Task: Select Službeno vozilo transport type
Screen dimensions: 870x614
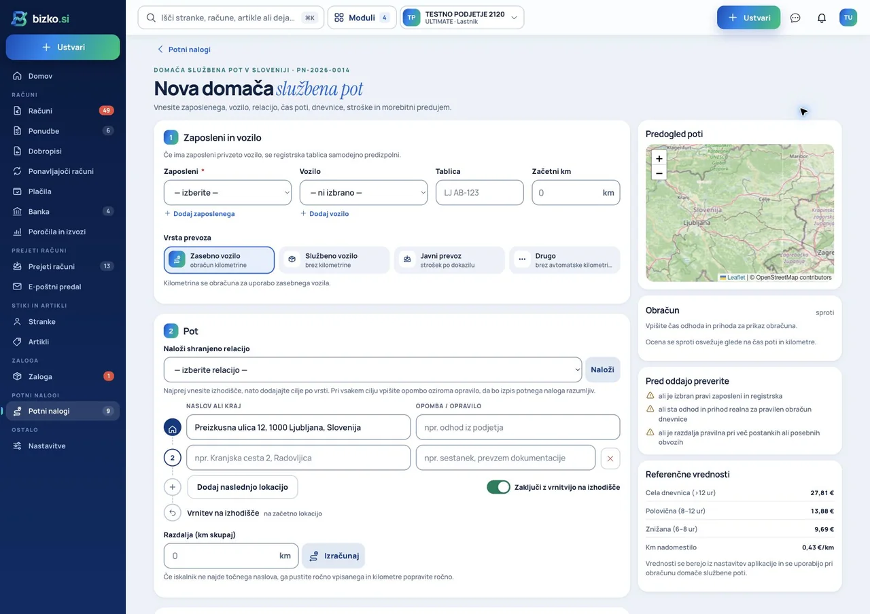Action: coord(334,260)
